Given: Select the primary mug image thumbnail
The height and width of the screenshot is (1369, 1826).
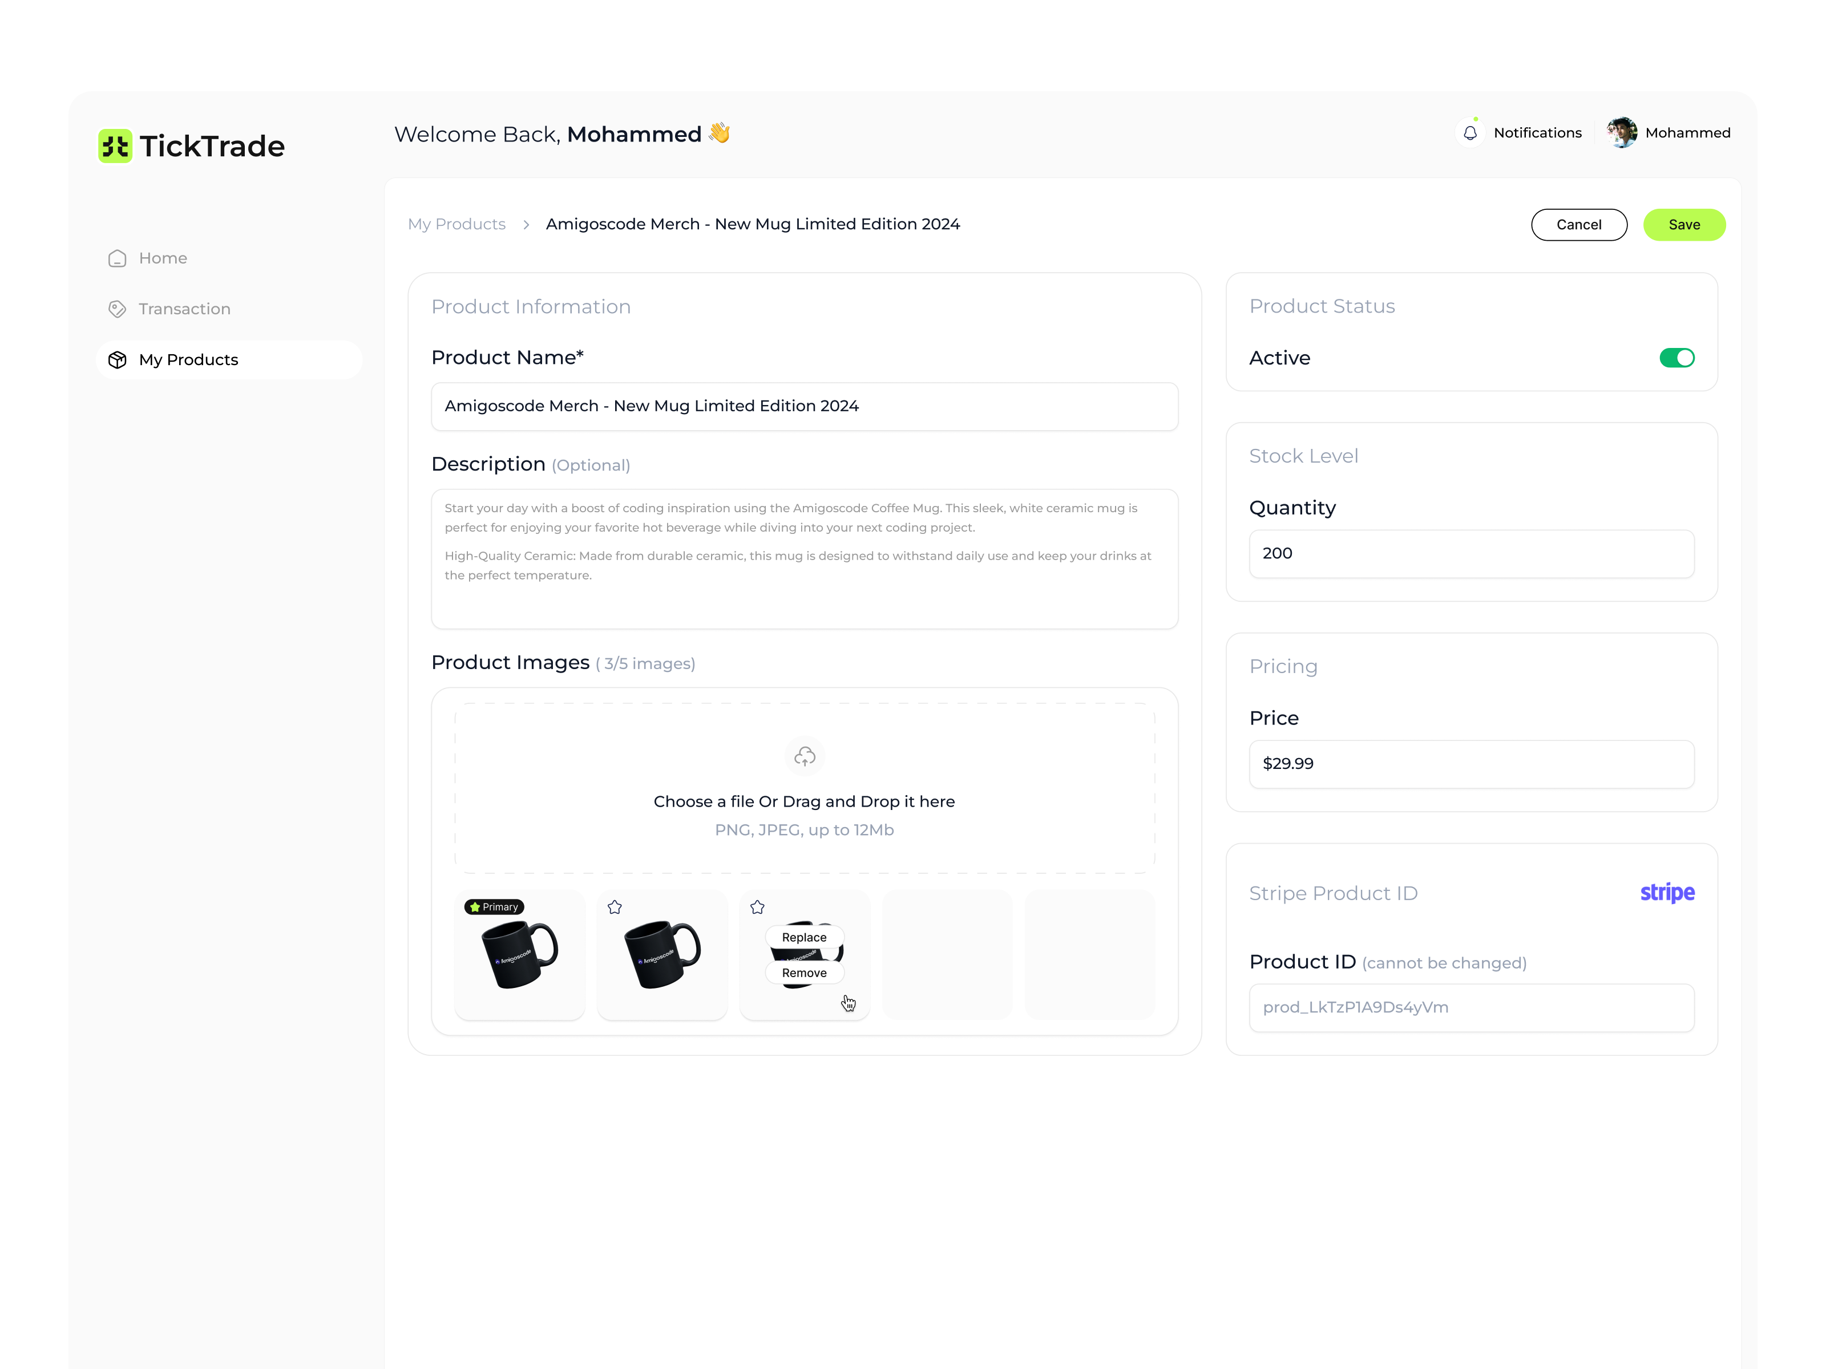Looking at the screenshot, I should click(x=520, y=955).
